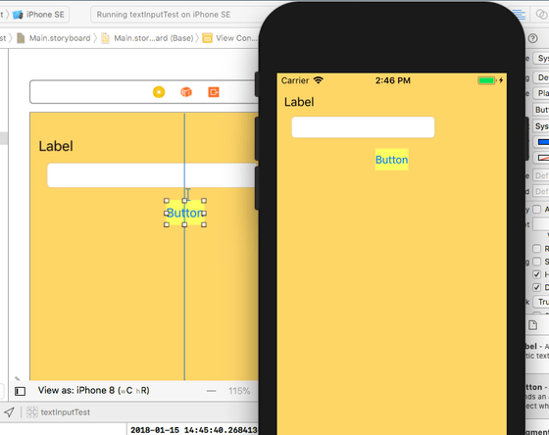This screenshot has height=435, width=549.
Task: Click the Running textInputTest status display
Action: pyautogui.click(x=164, y=15)
